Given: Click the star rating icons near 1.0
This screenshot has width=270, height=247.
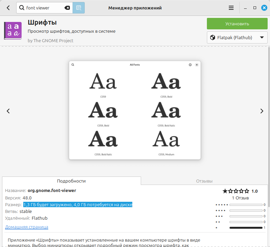Looking at the screenshot, I should click(236, 191).
